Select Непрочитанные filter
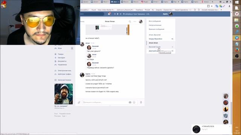 155,25
